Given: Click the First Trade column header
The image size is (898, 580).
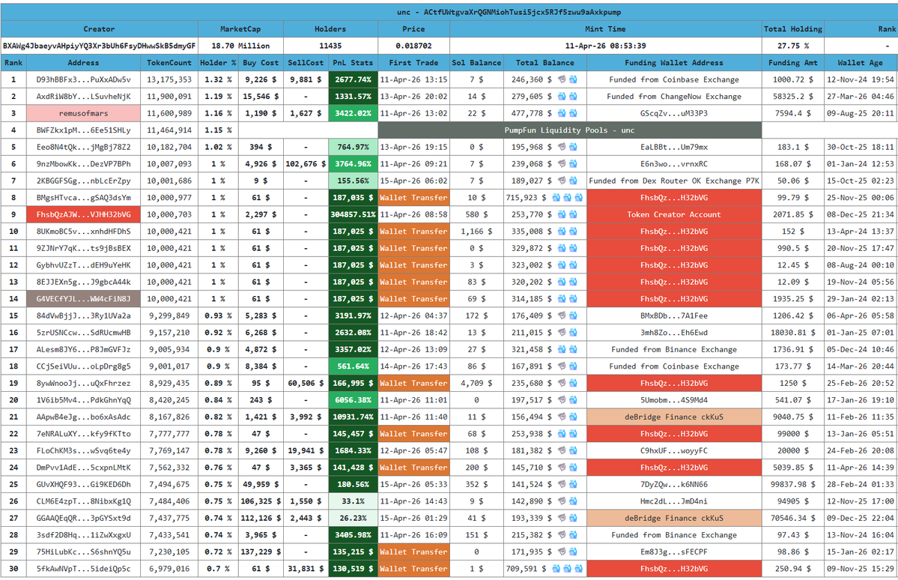Looking at the screenshot, I should (413, 63).
